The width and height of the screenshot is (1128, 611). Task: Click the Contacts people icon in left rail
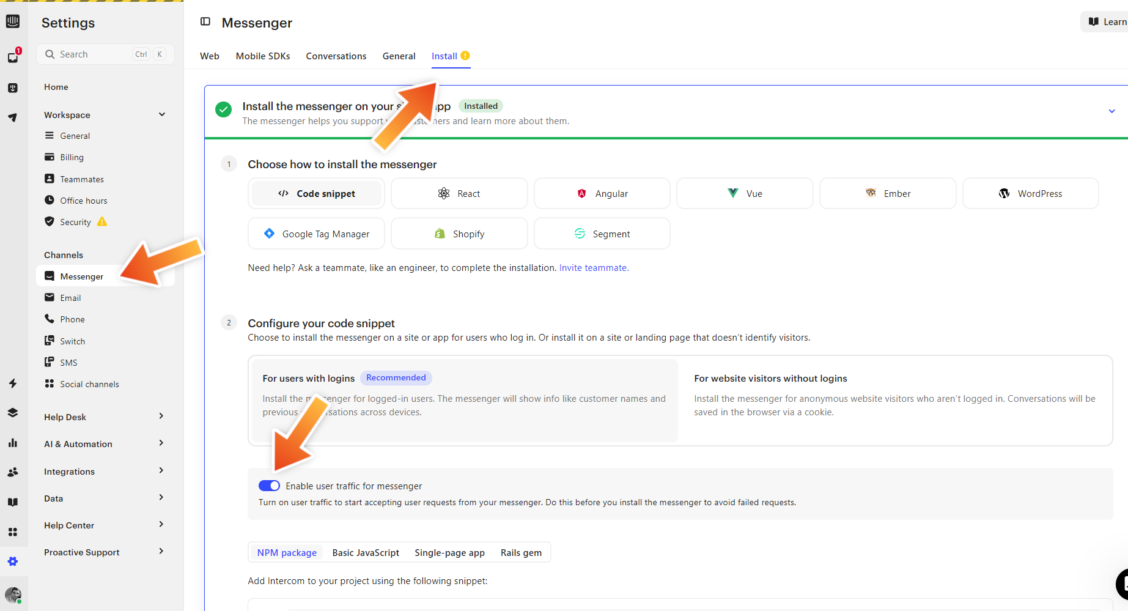pyautogui.click(x=13, y=472)
